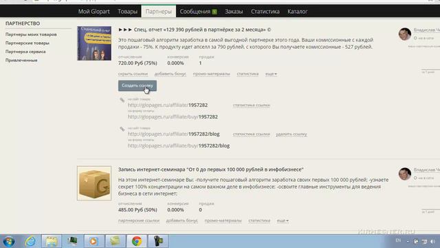
Task: Open статистика for the семинар product
Action: tap(259, 220)
